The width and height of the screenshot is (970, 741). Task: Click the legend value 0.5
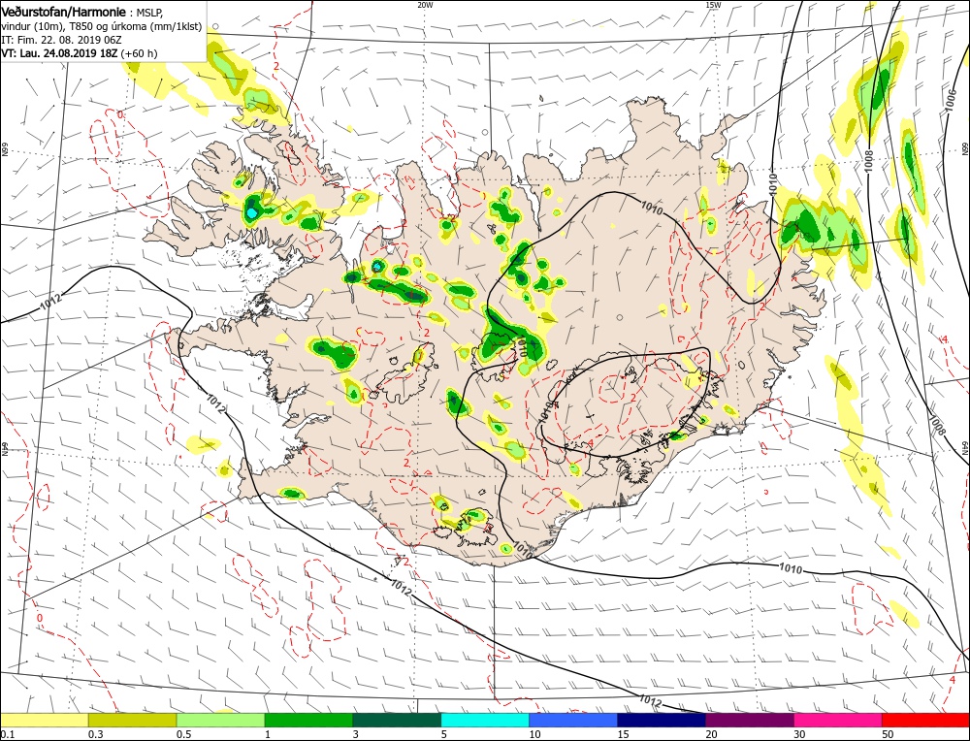pos(183,734)
